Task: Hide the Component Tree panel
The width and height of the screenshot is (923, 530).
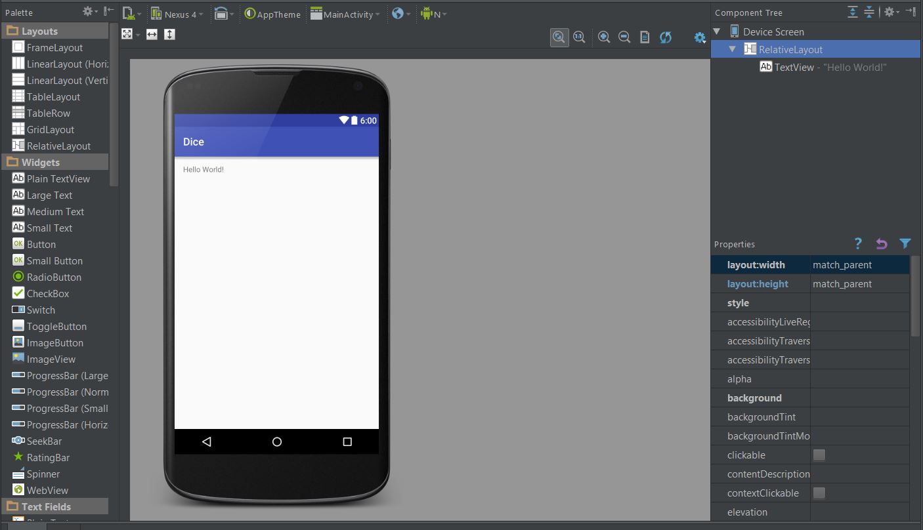Action: tap(911, 12)
